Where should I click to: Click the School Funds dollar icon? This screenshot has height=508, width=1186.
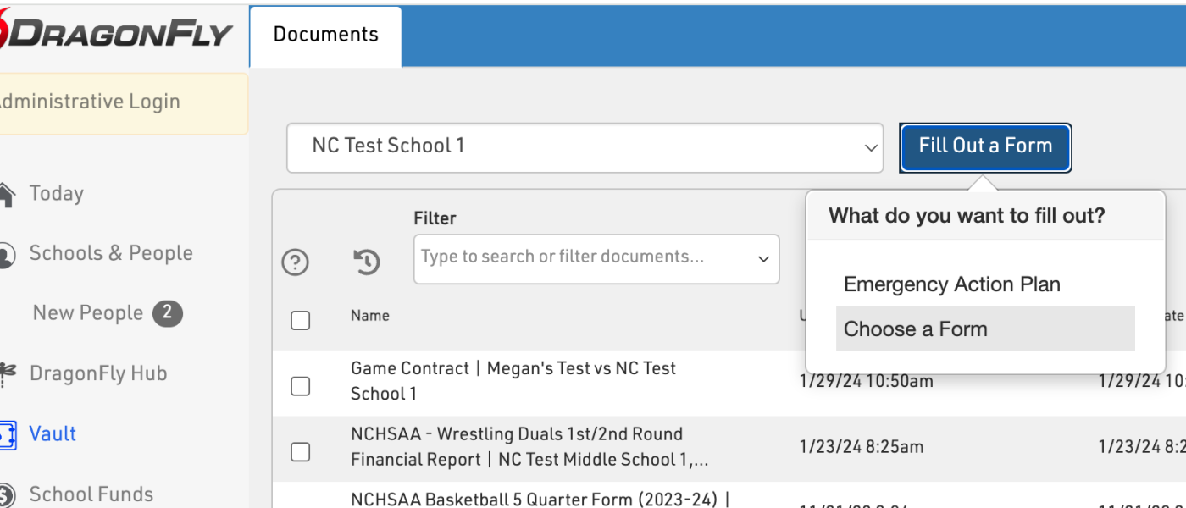click(5, 494)
